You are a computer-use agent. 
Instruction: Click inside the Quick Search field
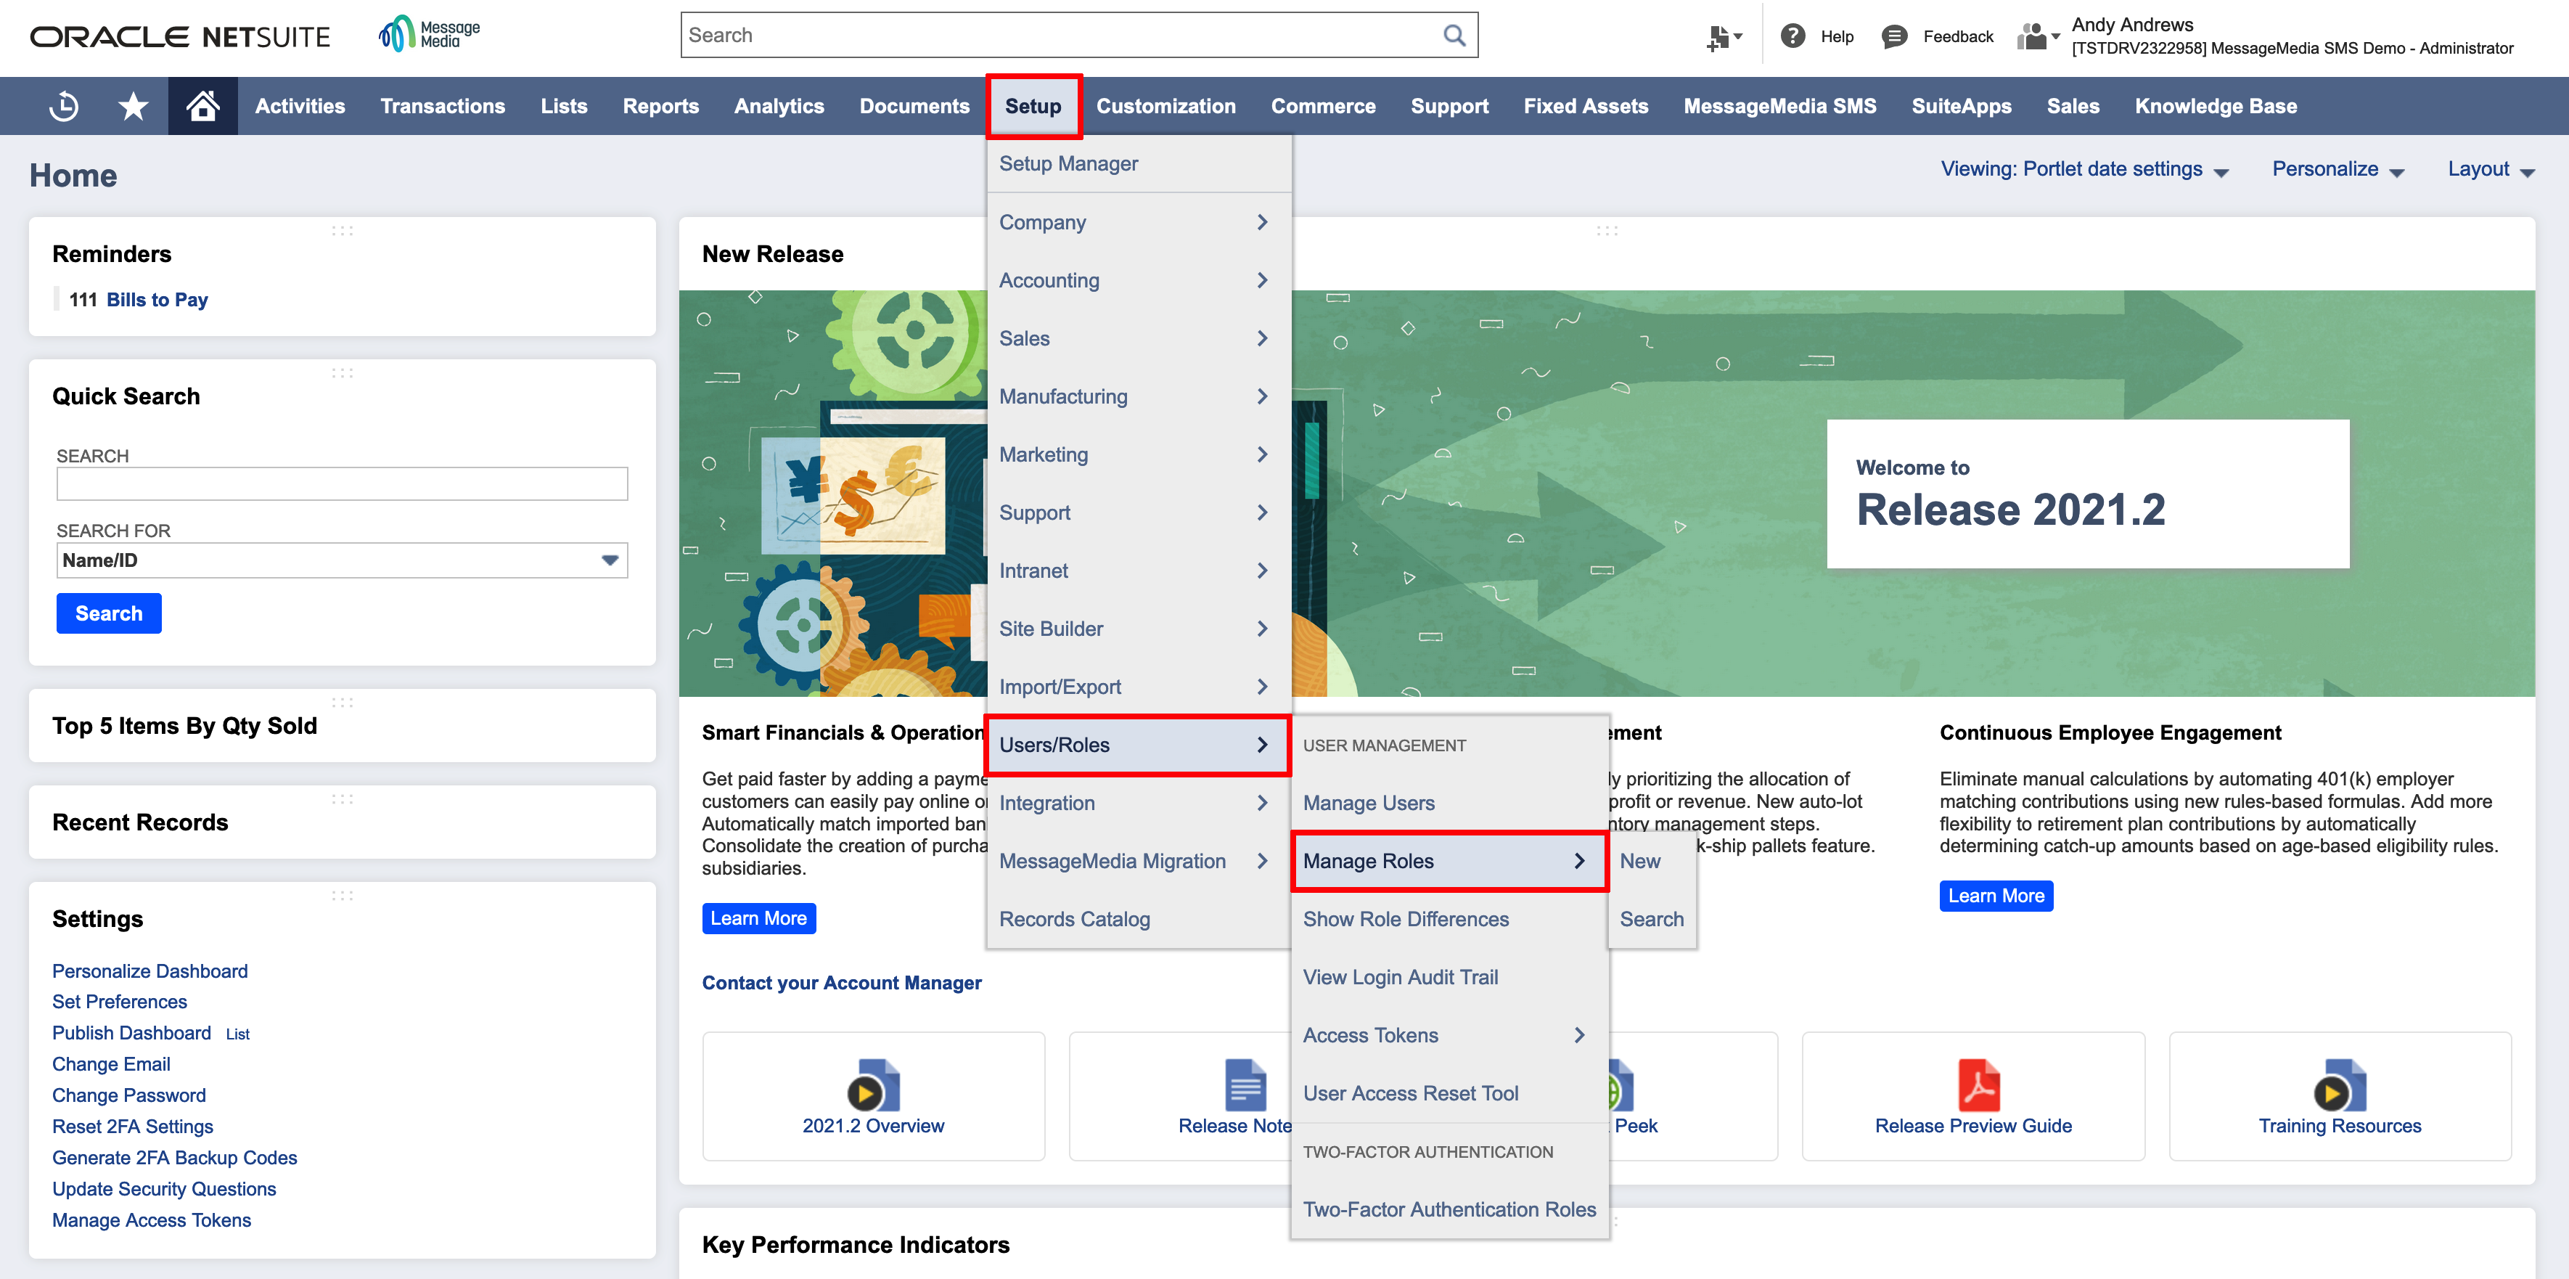point(342,484)
